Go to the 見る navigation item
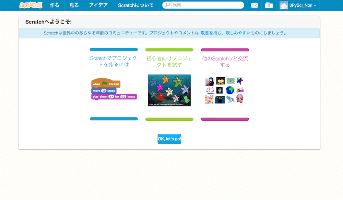The width and height of the screenshot is (343, 200). pyautogui.click(x=74, y=5)
